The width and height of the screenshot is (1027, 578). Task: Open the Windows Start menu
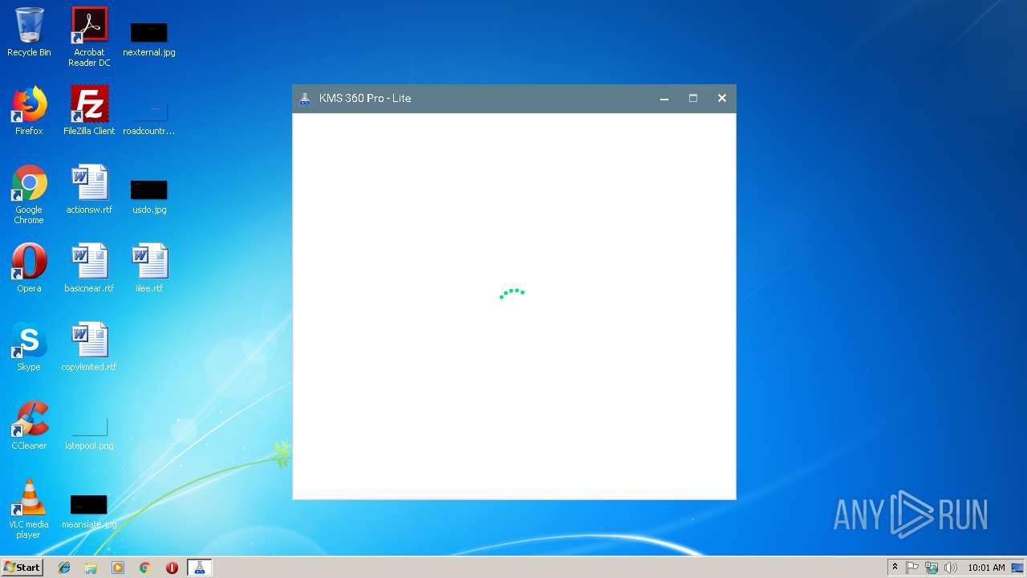[22, 567]
